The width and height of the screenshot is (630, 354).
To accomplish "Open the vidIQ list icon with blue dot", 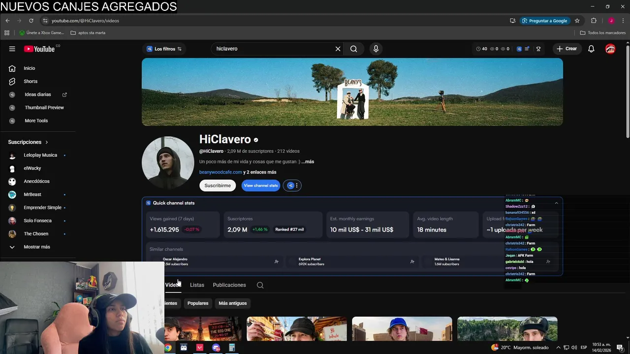I will pyautogui.click(x=527, y=49).
